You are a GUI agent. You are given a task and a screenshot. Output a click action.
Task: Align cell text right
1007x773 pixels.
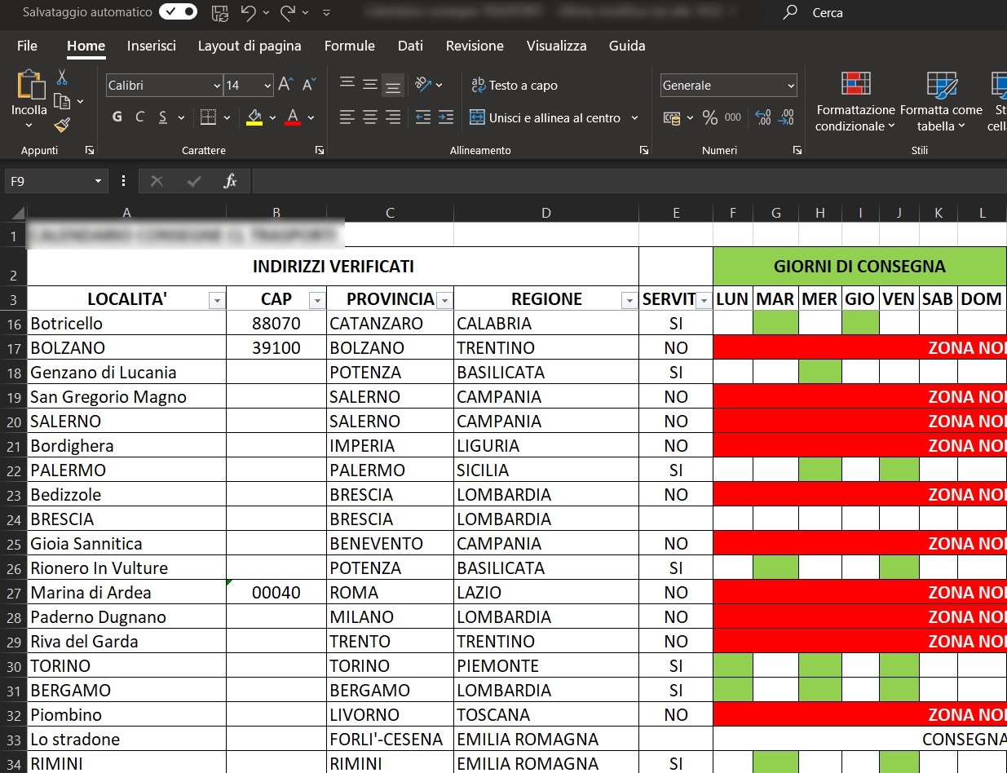click(393, 117)
